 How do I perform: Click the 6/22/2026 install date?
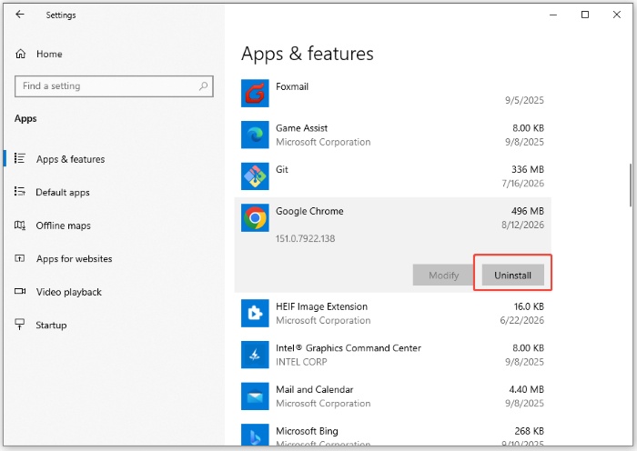pos(522,320)
